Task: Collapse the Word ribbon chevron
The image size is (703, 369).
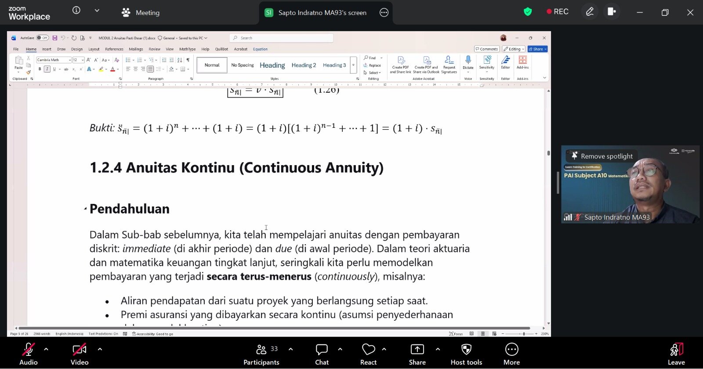Action: click(544, 78)
